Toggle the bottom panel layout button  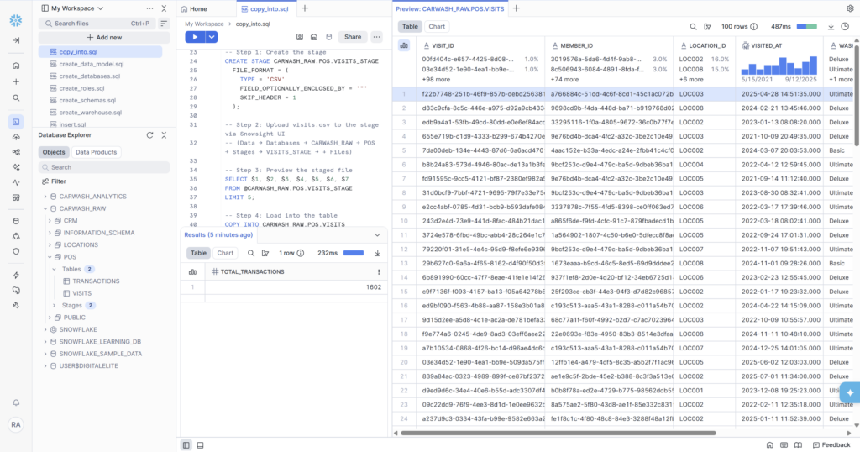pos(200,444)
